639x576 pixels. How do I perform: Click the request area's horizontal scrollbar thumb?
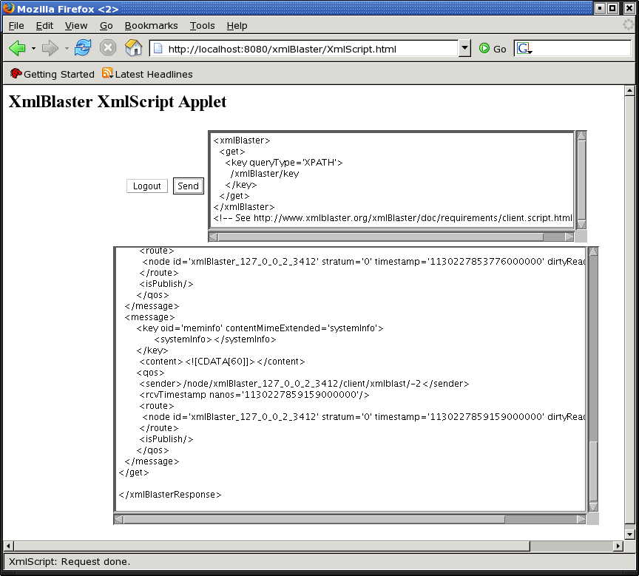381,237
